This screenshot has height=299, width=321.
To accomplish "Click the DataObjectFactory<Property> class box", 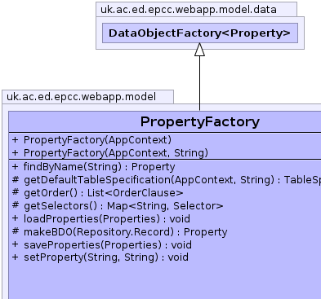I will coord(200,33).
